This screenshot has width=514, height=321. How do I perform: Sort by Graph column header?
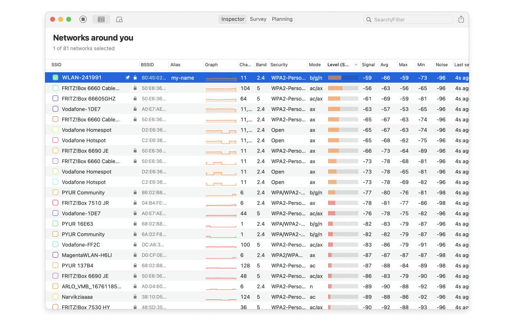[211, 65]
